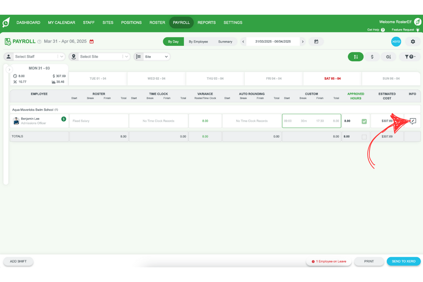Viewport: 423px width, 282px height.
Task: Click the time clock sort icon
Action: coord(388,56)
